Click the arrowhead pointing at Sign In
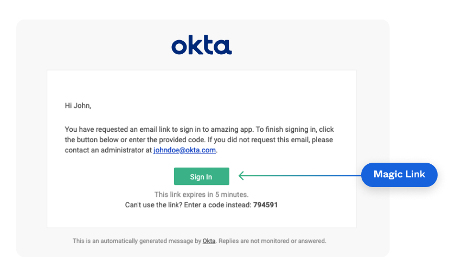Viewport: 449px width, 275px height. (242, 175)
